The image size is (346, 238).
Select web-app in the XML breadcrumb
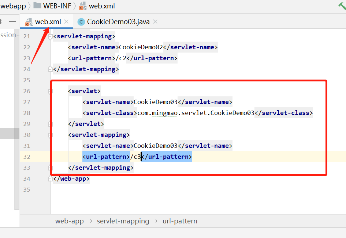(x=70, y=221)
